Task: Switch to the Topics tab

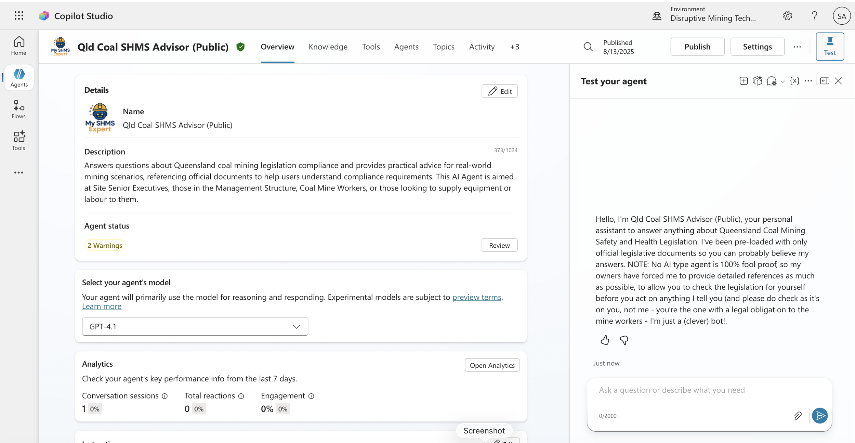Action: pyautogui.click(x=444, y=47)
